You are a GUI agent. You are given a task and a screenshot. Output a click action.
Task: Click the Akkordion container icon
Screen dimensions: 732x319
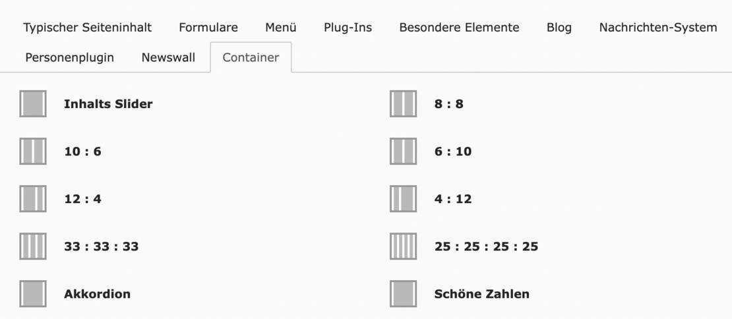pyautogui.click(x=33, y=294)
